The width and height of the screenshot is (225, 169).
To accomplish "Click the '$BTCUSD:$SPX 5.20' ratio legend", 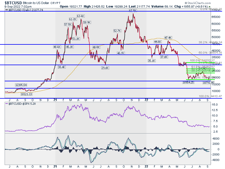I will (x=20, y=104).
